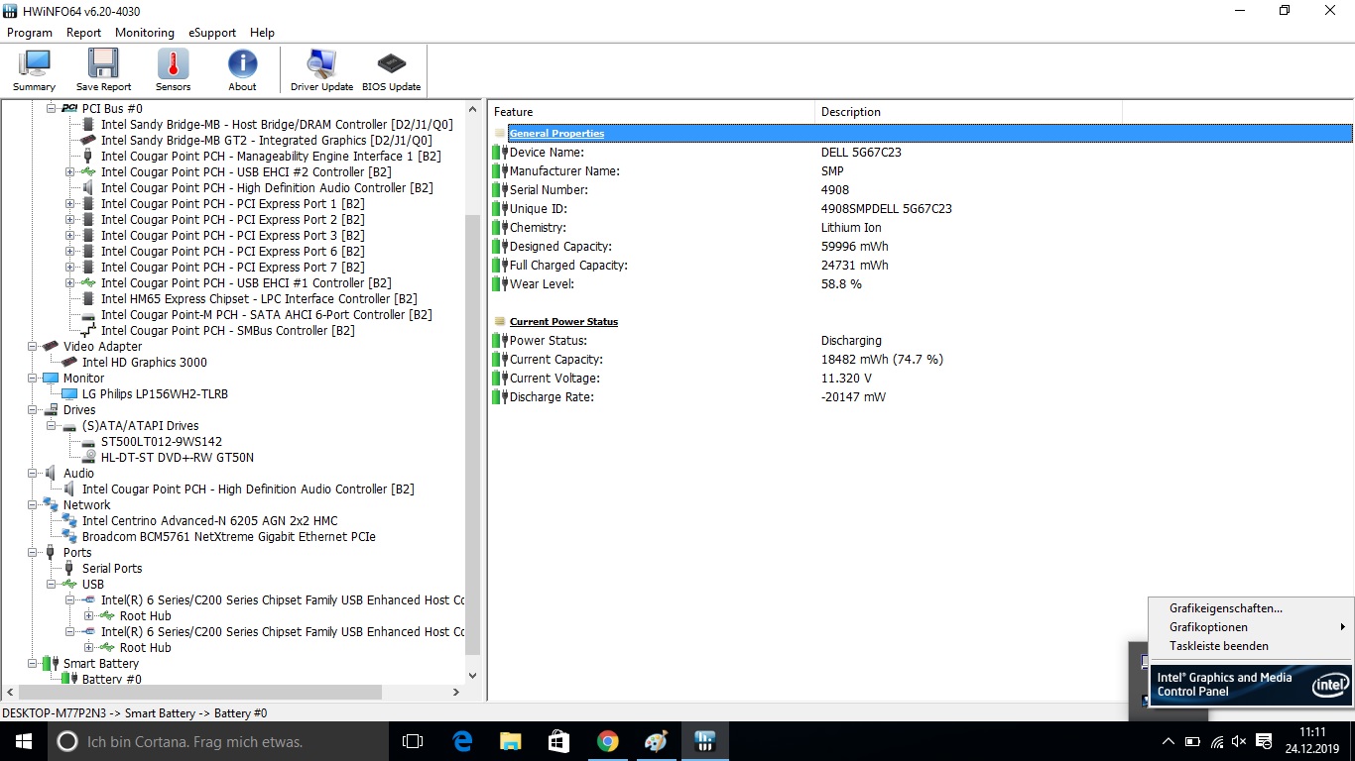
Task: Click the Save Report floppy icon
Action: [x=103, y=64]
